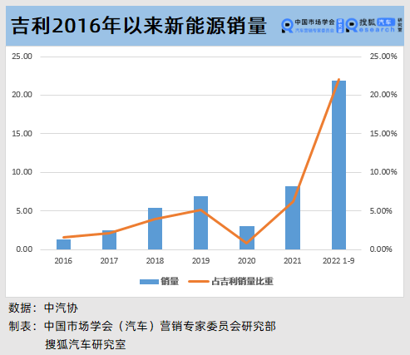This screenshot has height=355, width=410.
Task: Click the 数据: 中汽协 source text
Action: coord(43,308)
